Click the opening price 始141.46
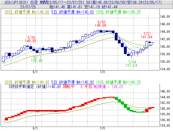 click(x=57, y=7)
